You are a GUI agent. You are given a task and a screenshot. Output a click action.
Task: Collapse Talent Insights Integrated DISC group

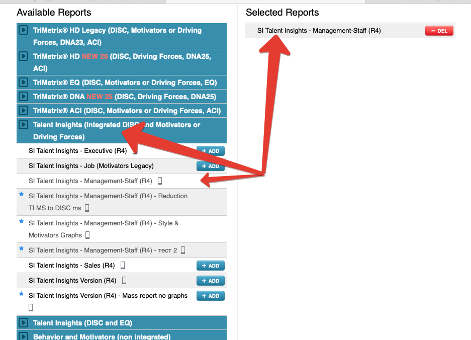click(x=24, y=124)
